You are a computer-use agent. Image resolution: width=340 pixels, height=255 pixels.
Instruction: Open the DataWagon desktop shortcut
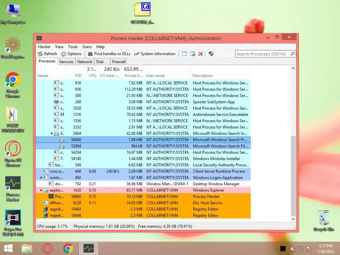[x=13, y=48]
